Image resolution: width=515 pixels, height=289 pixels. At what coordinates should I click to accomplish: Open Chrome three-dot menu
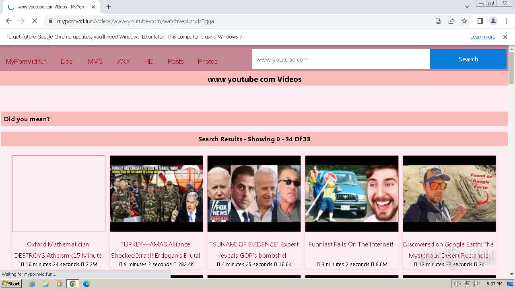[x=506, y=21]
